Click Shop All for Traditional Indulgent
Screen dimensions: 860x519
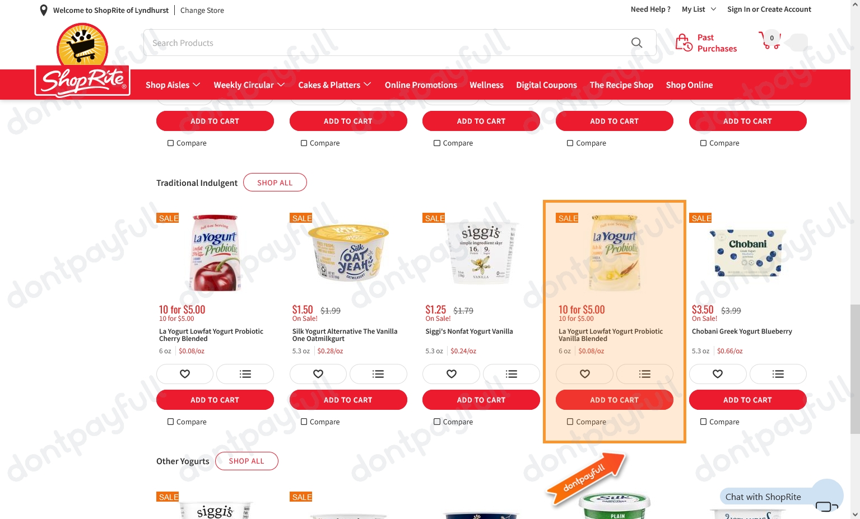(x=275, y=183)
